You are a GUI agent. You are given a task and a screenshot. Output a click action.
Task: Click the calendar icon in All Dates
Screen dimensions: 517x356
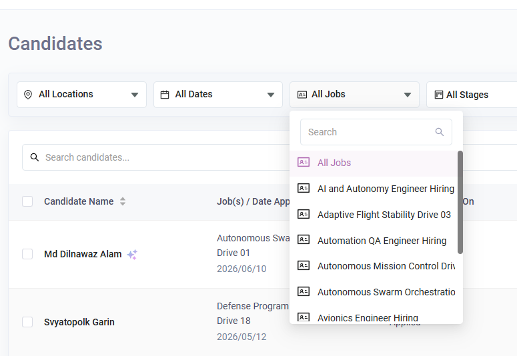pos(165,95)
